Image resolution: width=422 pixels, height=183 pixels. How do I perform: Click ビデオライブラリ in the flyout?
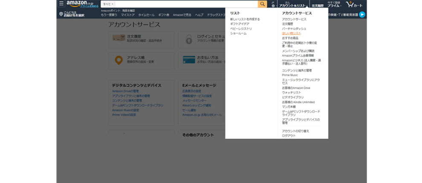pos(292,97)
